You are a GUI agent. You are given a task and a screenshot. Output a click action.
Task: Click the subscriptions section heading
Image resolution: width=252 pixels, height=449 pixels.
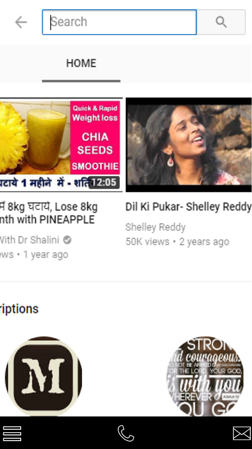[19, 309]
